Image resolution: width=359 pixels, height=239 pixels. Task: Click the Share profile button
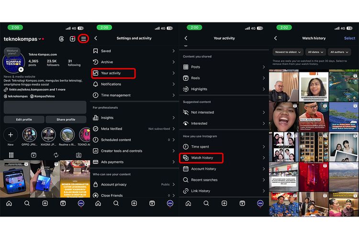66,119
